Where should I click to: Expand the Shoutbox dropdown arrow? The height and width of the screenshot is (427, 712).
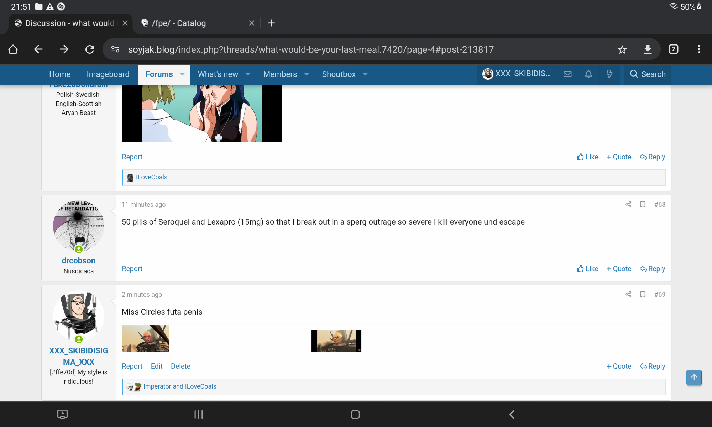point(365,74)
